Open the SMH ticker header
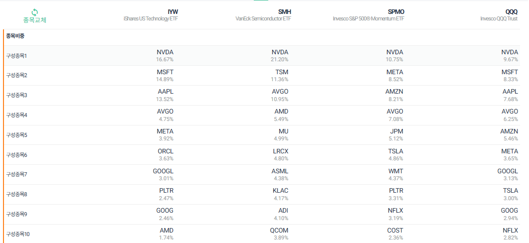The width and height of the screenshot is (529, 243). [284, 12]
